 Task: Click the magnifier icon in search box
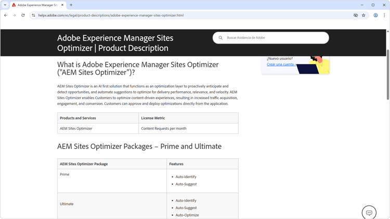click(x=220, y=38)
